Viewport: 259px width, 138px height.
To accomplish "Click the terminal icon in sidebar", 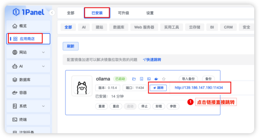I will pyautogui.click(x=15, y=120).
